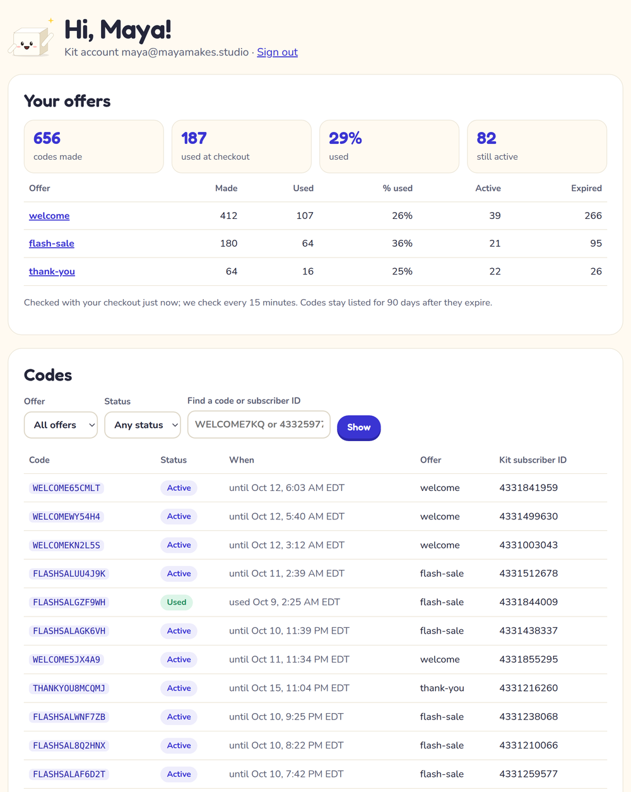Click the '26' expired value for thank-you
The image size is (631, 792).
tap(596, 271)
